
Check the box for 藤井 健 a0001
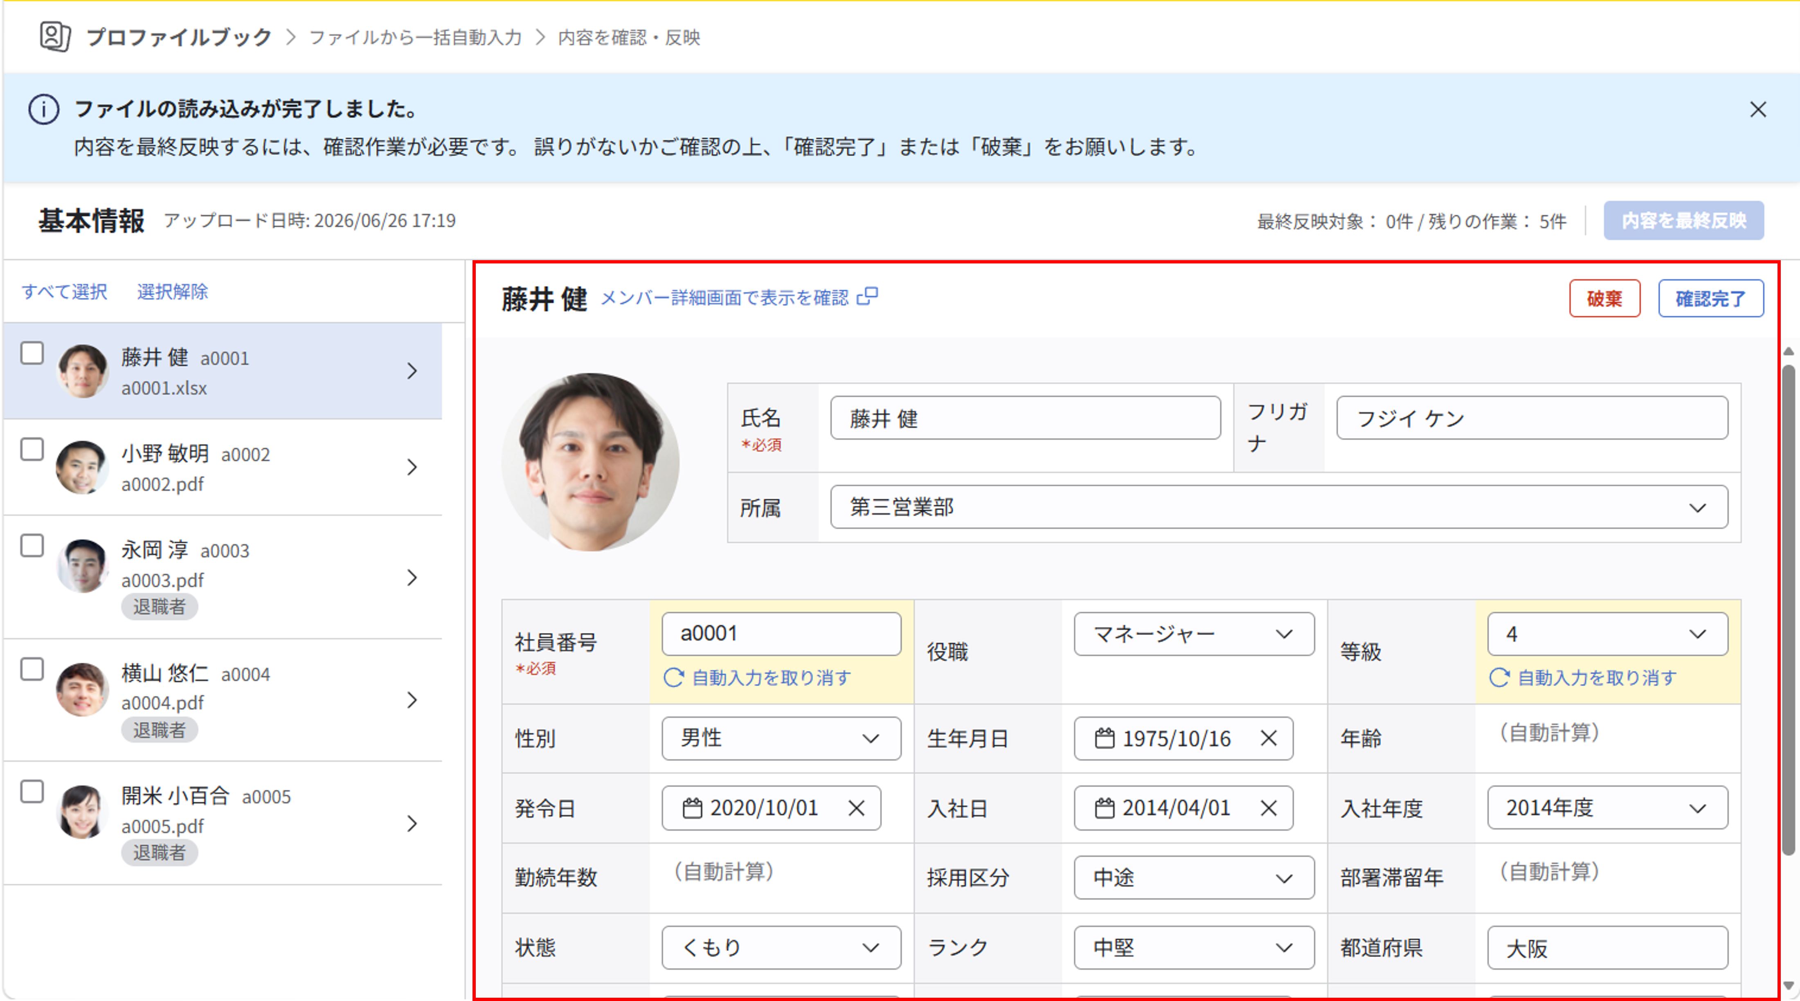point(32,353)
